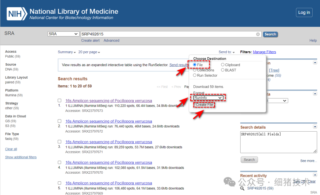Collapse the top right sidebar panel

coord(315,63)
